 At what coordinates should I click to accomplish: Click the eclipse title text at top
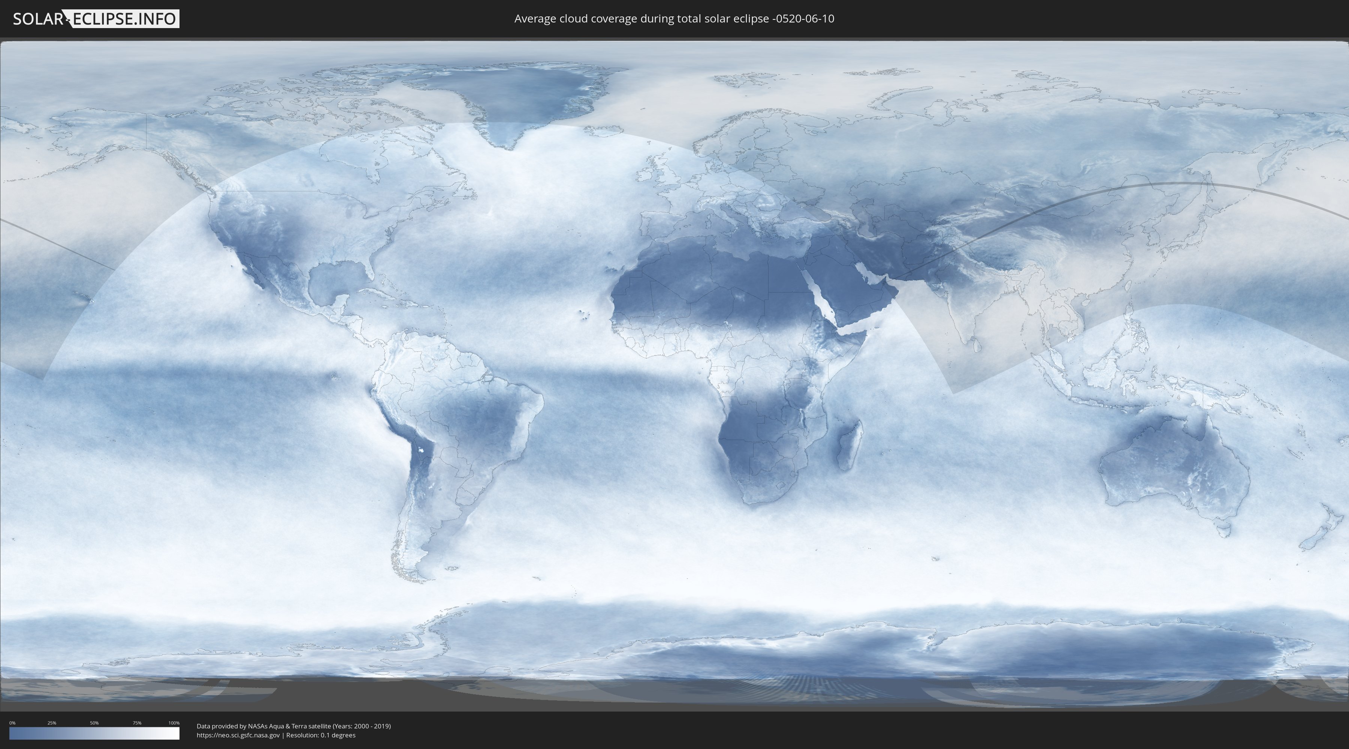(674, 19)
